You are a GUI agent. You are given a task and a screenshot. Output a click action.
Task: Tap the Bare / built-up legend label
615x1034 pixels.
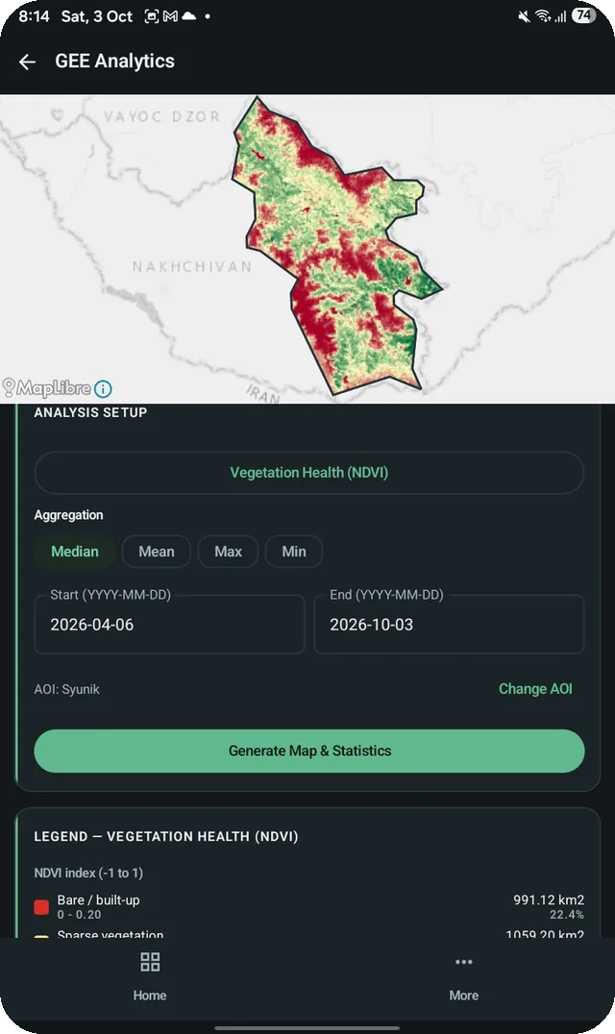[x=98, y=900]
